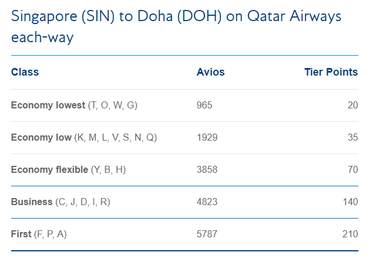Click the 140 tier points value
Viewport: 379px width, 259px height.
[x=350, y=202]
